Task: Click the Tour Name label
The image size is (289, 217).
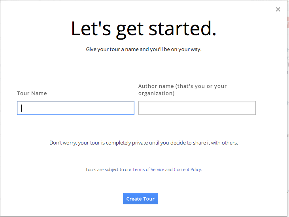Action: click(32, 93)
